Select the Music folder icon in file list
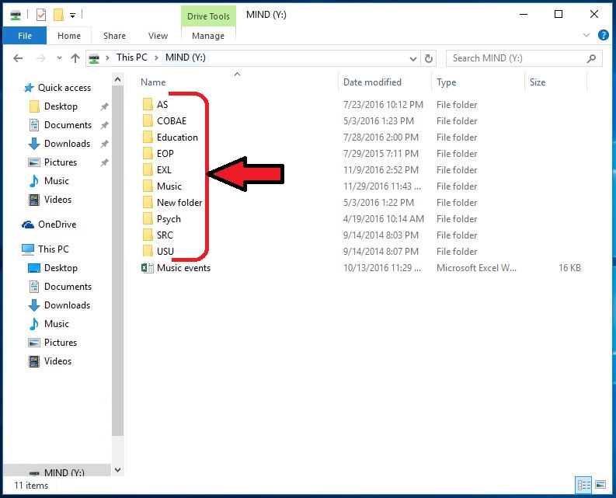 (148, 186)
